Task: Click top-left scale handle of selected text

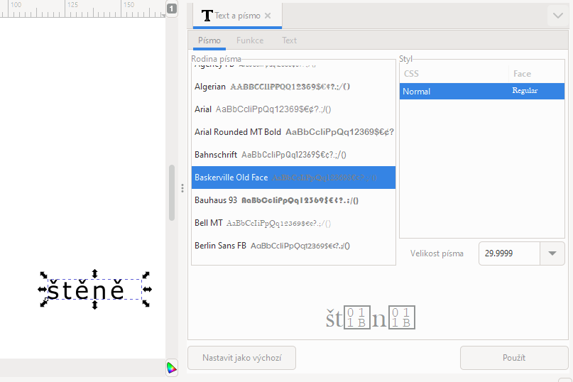Action: click(x=44, y=275)
